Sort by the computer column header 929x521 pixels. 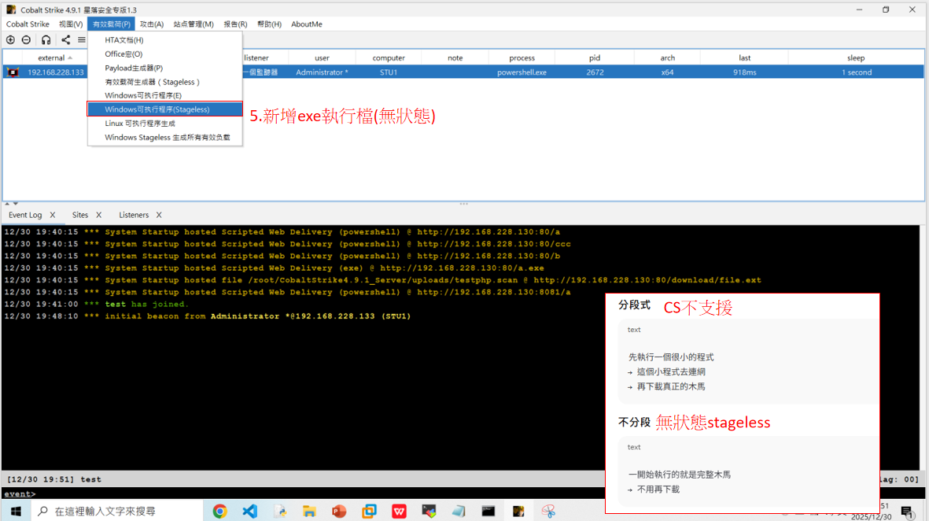(389, 58)
